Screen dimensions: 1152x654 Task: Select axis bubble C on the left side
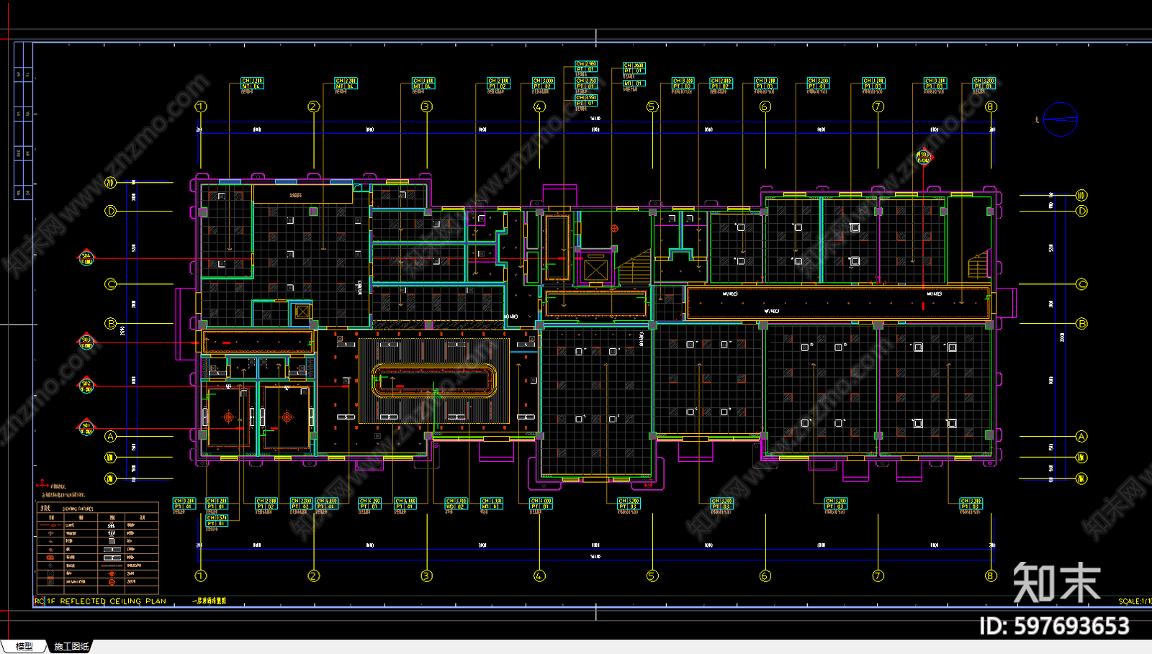click(111, 284)
